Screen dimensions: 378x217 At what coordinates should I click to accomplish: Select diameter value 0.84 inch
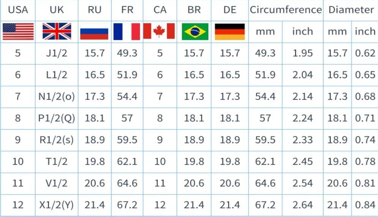coord(365,205)
